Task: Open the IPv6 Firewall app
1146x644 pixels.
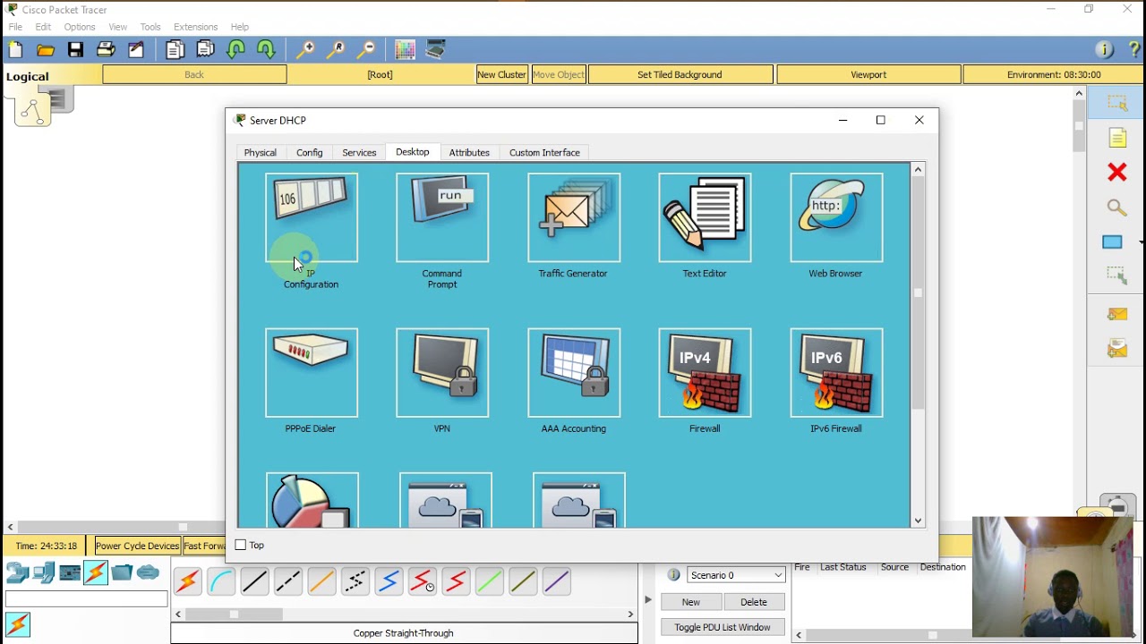Action: (x=836, y=373)
